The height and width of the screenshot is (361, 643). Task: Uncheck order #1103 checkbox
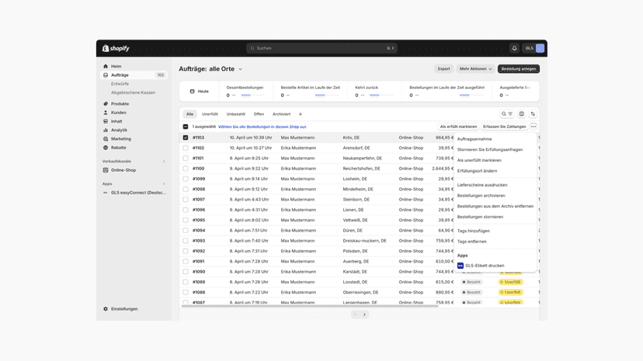click(186, 138)
